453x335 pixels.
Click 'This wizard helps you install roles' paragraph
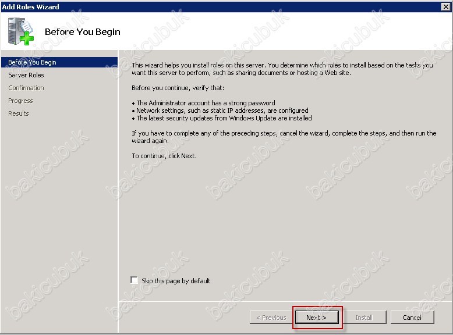coord(282,69)
